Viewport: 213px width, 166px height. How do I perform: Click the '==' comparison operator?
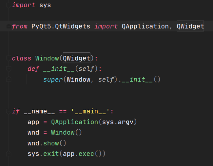click(x=63, y=111)
